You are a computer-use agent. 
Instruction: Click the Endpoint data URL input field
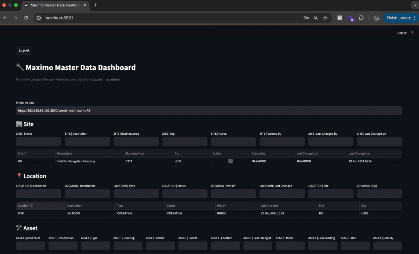[x=209, y=110]
